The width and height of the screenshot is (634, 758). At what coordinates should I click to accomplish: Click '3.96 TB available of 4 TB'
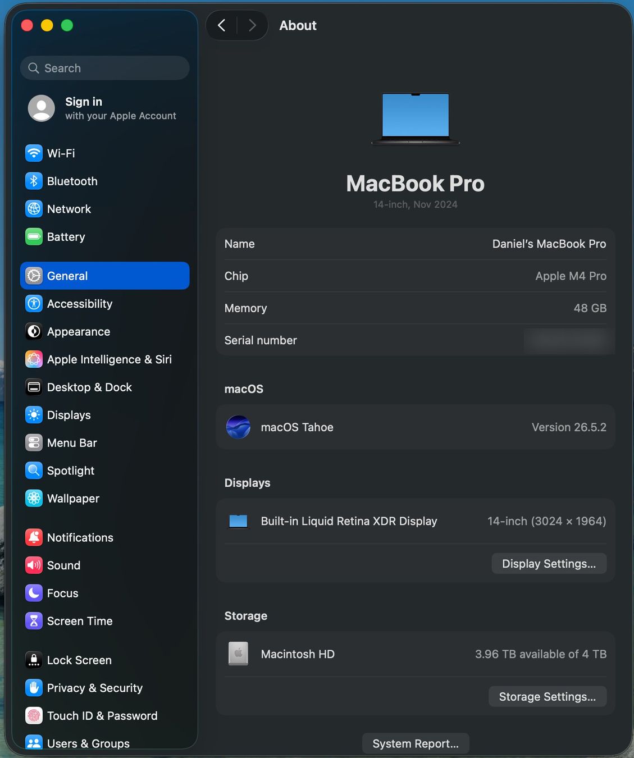click(x=541, y=654)
